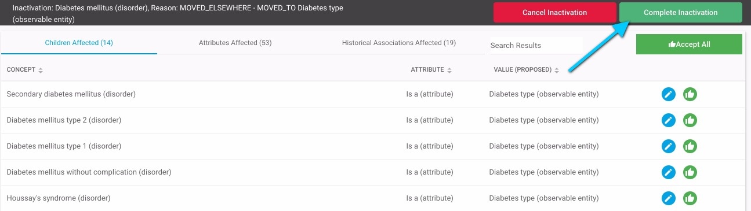Edit the Houssay's syndrome row
This screenshot has height=211, width=751.
point(669,198)
